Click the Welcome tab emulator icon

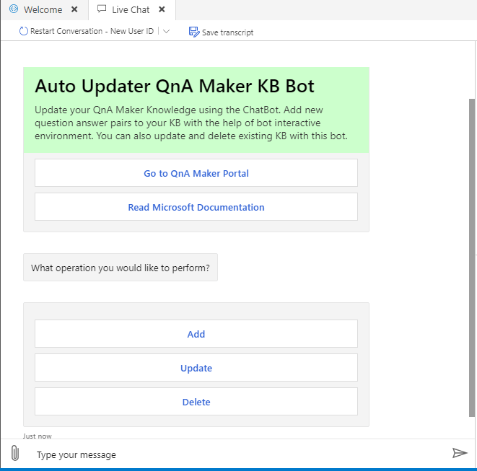point(14,9)
